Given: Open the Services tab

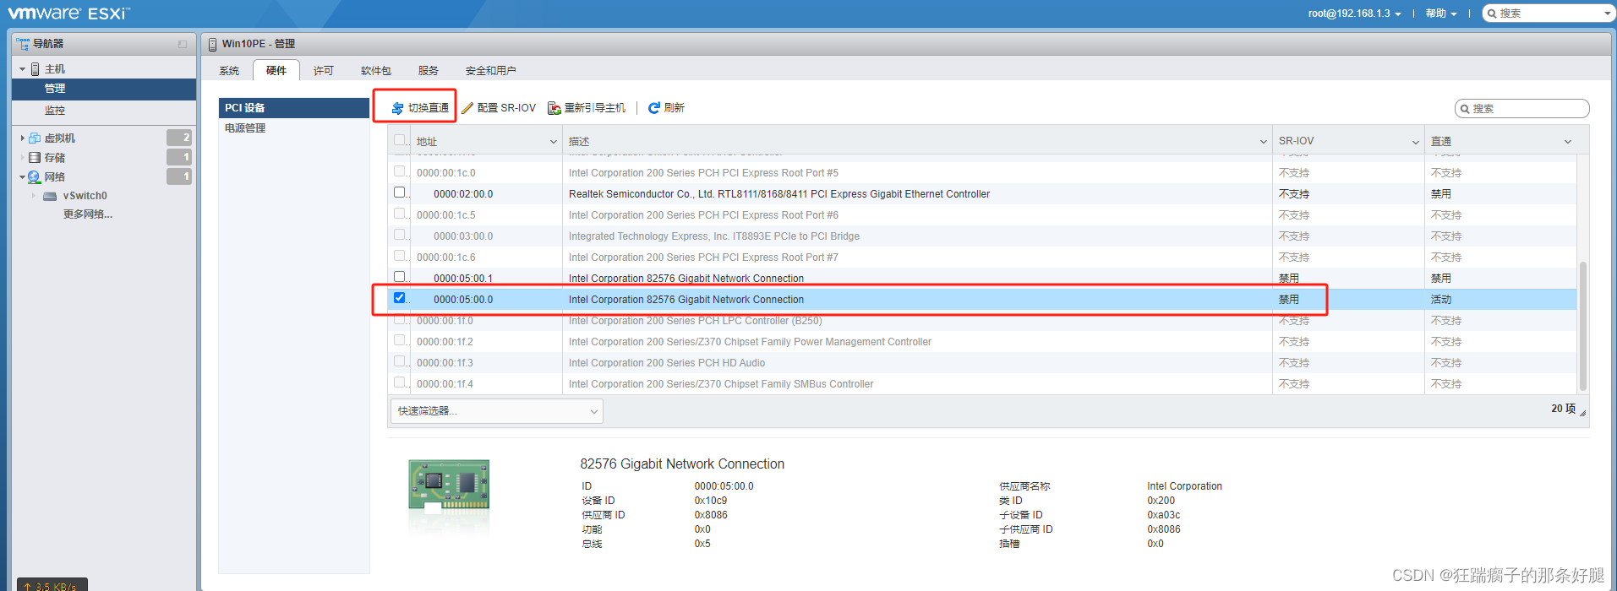Looking at the screenshot, I should coord(429,71).
